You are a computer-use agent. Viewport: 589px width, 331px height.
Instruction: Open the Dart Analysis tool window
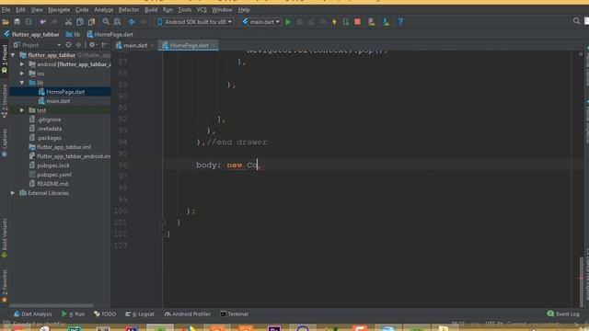33,314
